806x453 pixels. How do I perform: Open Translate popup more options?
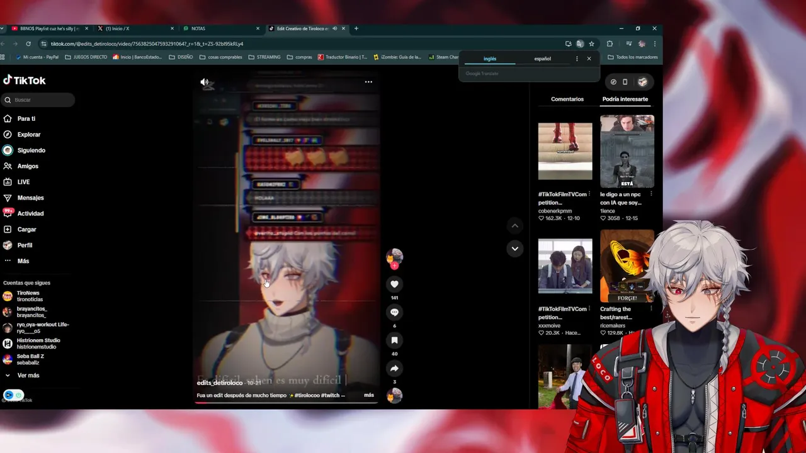click(577, 59)
